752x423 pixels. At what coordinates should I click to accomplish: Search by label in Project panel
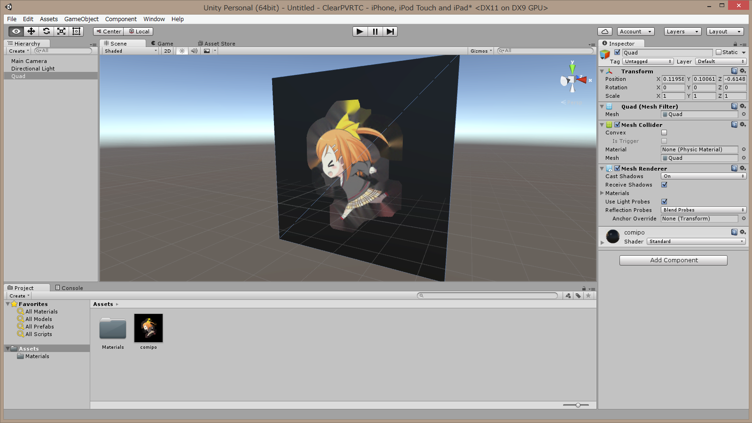pyautogui.click(x=578, y=296)
